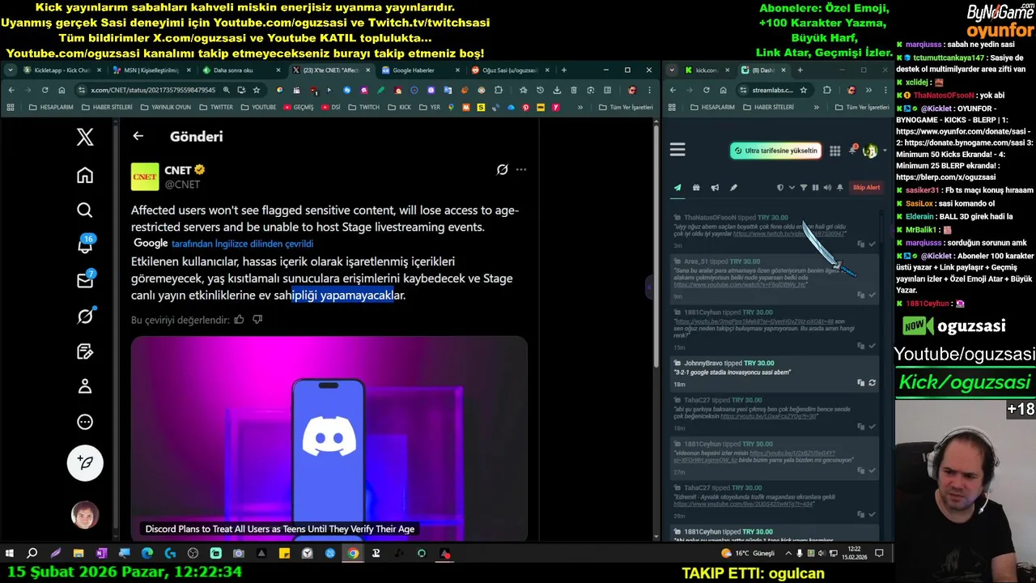
Task: Open a new tab in left browser
Action: tap(564, 70)
